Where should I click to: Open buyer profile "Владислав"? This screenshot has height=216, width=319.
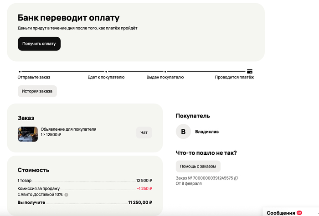click(x=207, y=132)
